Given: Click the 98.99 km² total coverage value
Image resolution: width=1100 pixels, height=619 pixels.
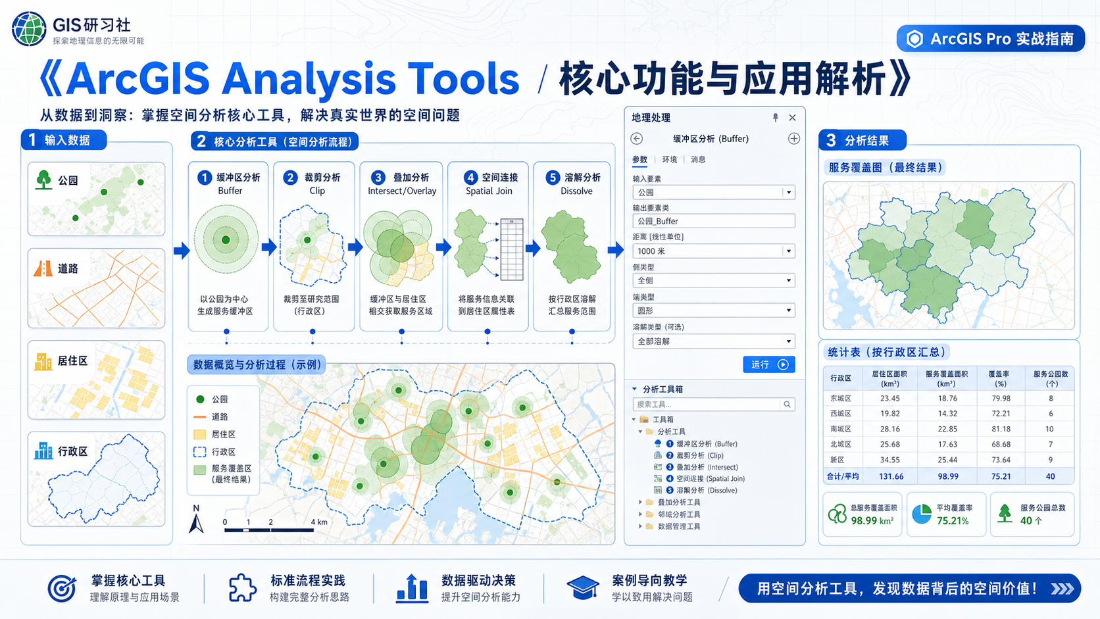Looking at the screenshot, I should (872, 520).
